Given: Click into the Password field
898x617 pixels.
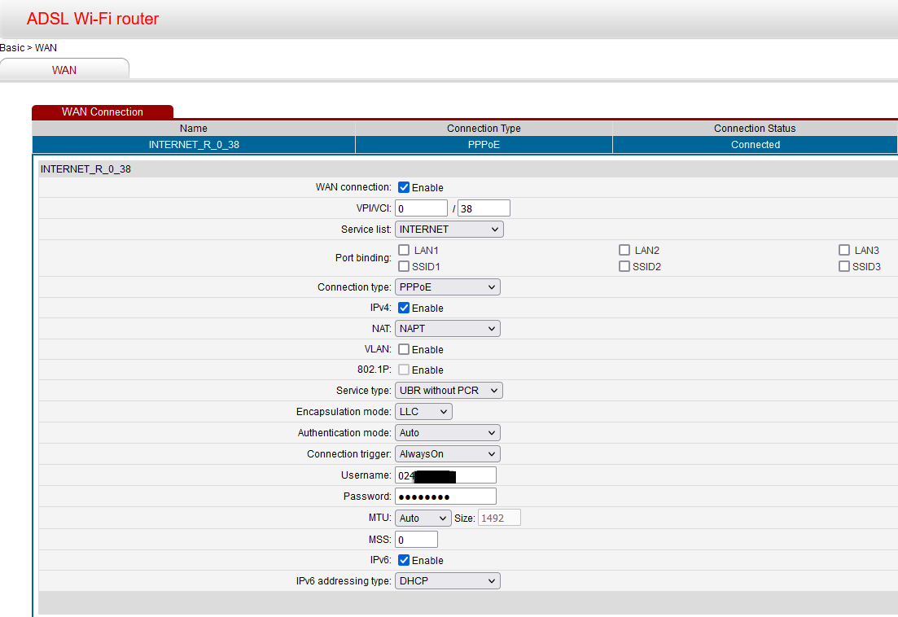Looking at the screenshot, I should pos(445,497).
